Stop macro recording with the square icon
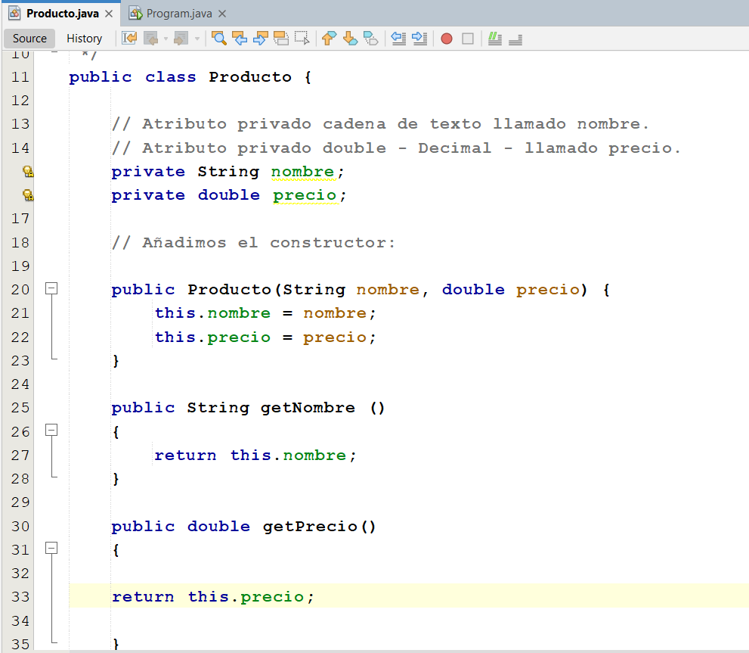The height and width of the screenshot is (653, 749). coord(467,39)
